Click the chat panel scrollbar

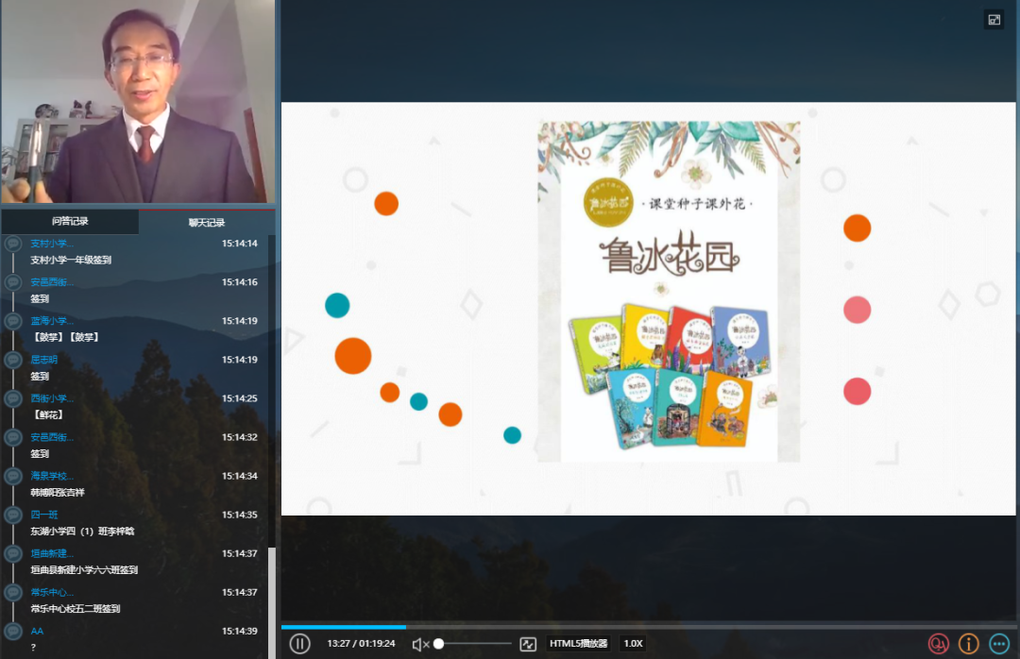(273, 595)
